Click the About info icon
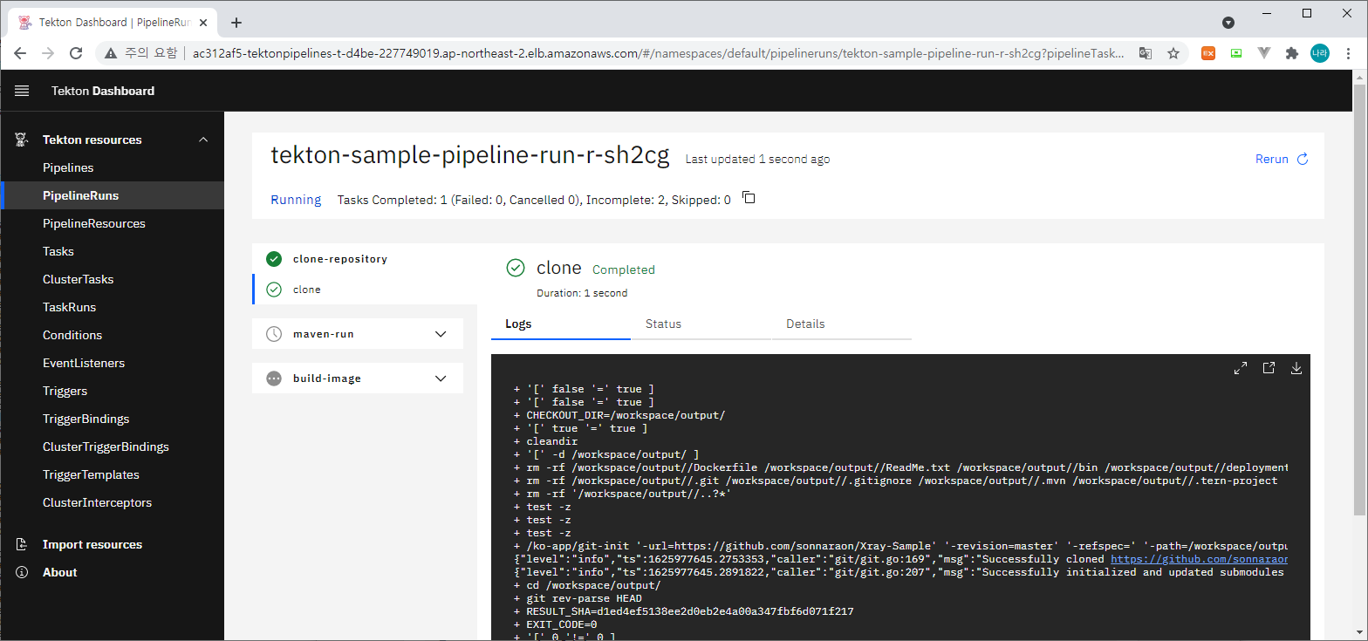Image resolution: width=1368 pixels, height=641 pixels. click(x=21, y=572)
